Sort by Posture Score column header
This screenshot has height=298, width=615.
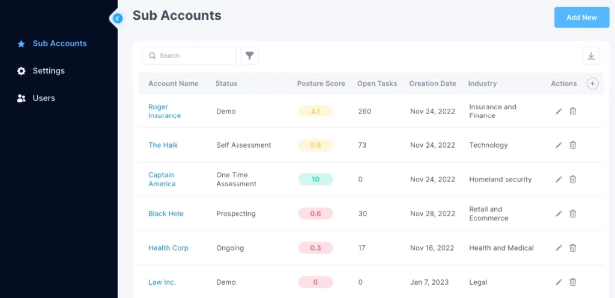pyautogui.click(x=321, y=84)
